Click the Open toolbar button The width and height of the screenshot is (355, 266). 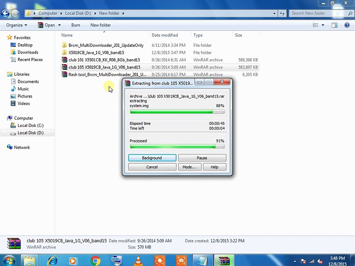click(x=47, y=25)
